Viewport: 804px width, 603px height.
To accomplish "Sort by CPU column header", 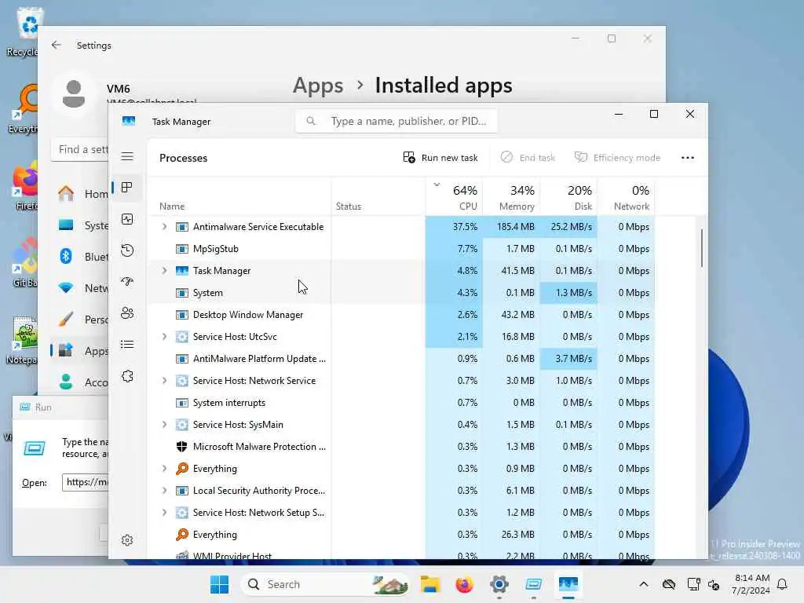I will click(x=455, y=197).
